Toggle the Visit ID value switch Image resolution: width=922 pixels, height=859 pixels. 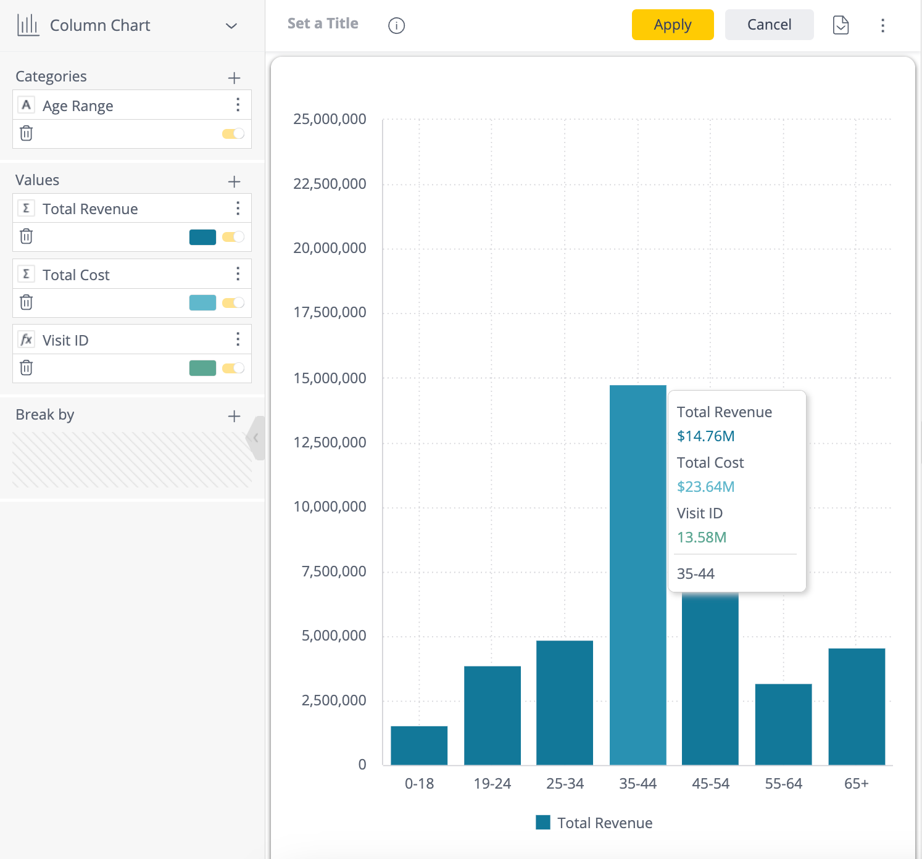[233, 368]
